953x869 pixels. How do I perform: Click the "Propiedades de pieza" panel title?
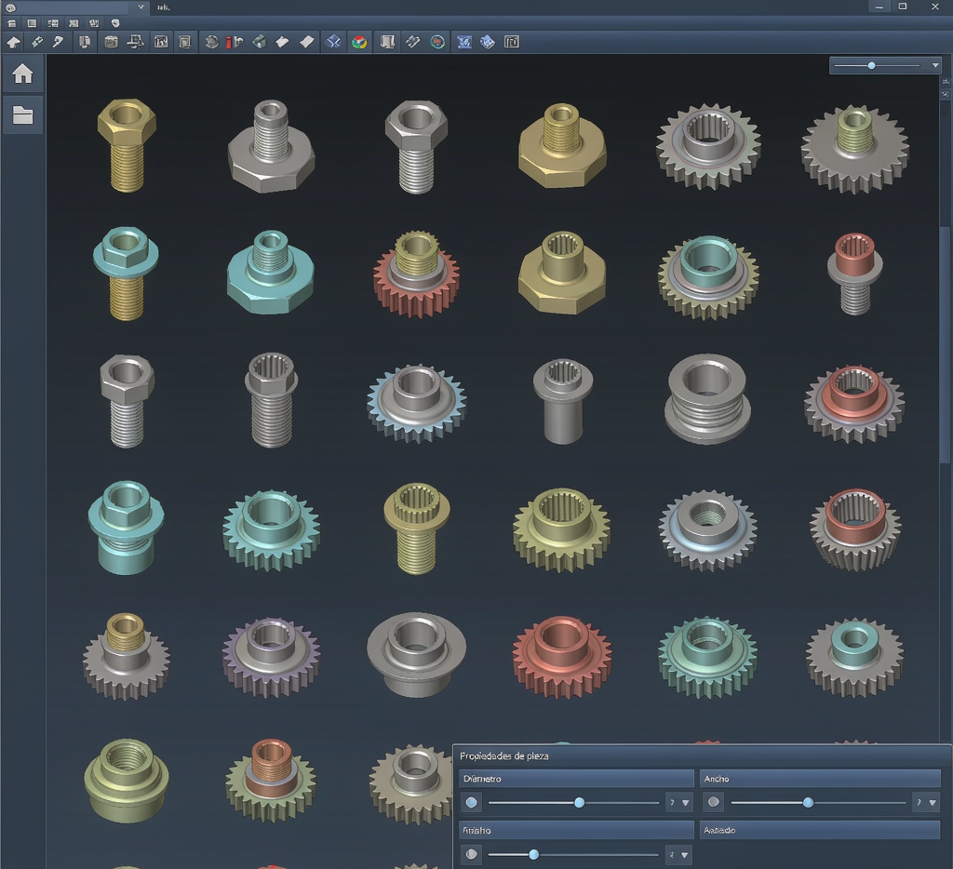click(503, 756)
